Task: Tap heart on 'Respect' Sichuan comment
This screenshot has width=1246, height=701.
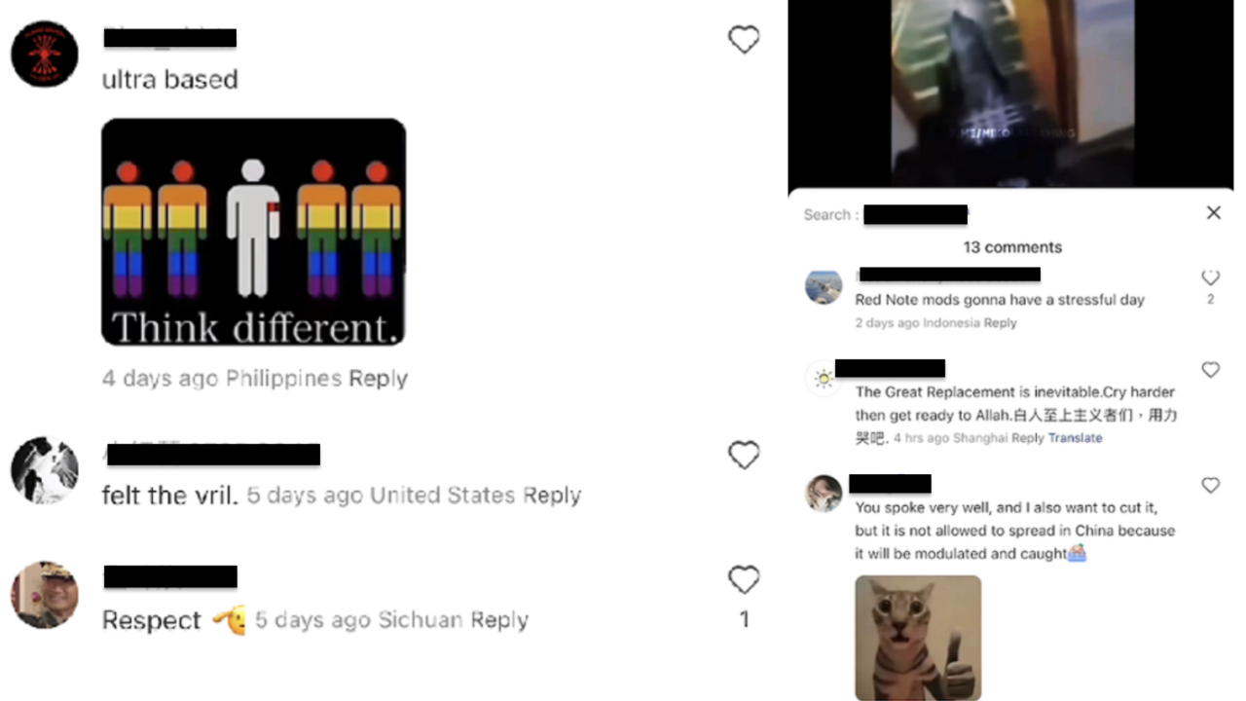Action: tap(744, 580)
